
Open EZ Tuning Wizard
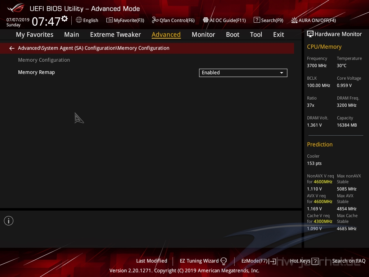(x=203, y=261)
